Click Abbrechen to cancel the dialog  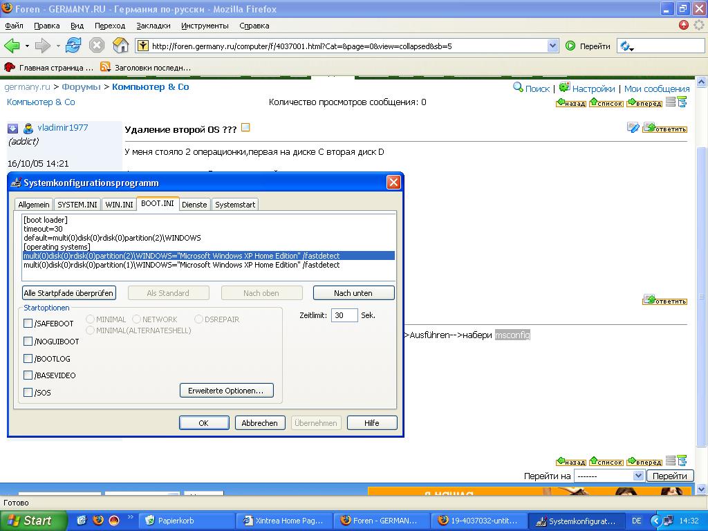click(x=260, y=423)
